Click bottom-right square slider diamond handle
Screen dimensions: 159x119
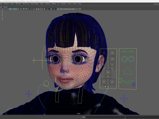(x=112, y=82)
